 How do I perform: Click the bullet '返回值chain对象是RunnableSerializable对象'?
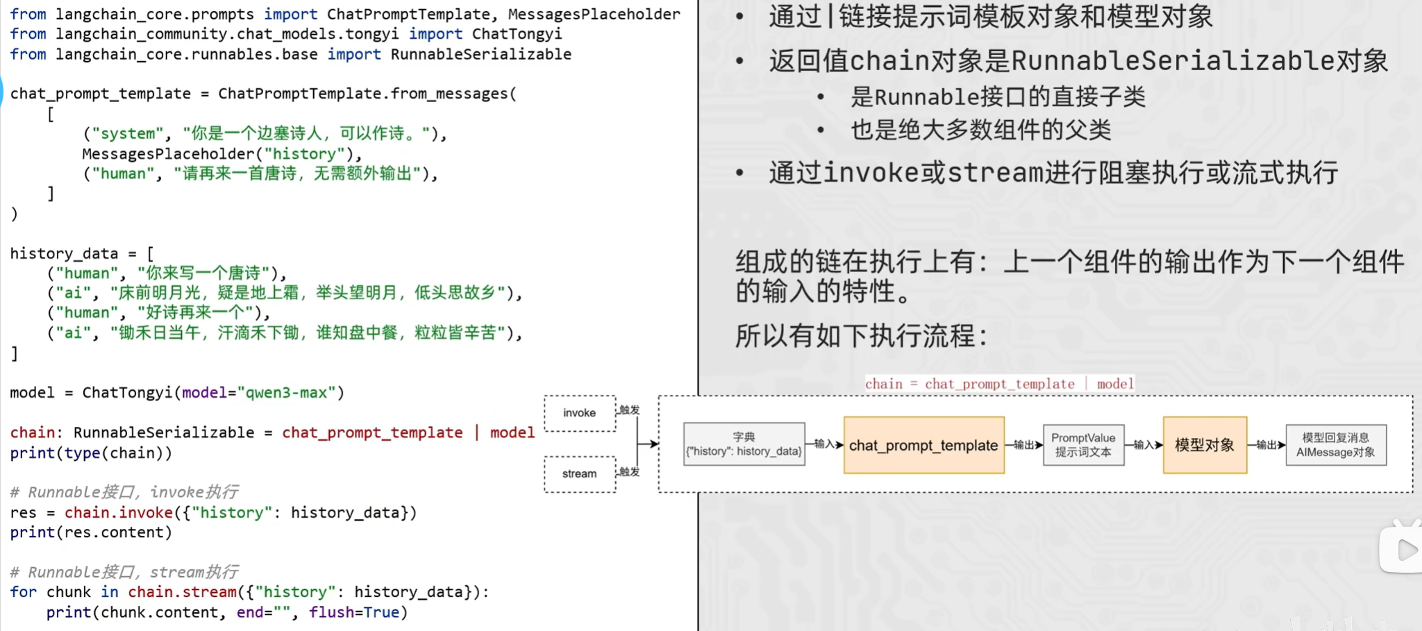click(1078, 61)
